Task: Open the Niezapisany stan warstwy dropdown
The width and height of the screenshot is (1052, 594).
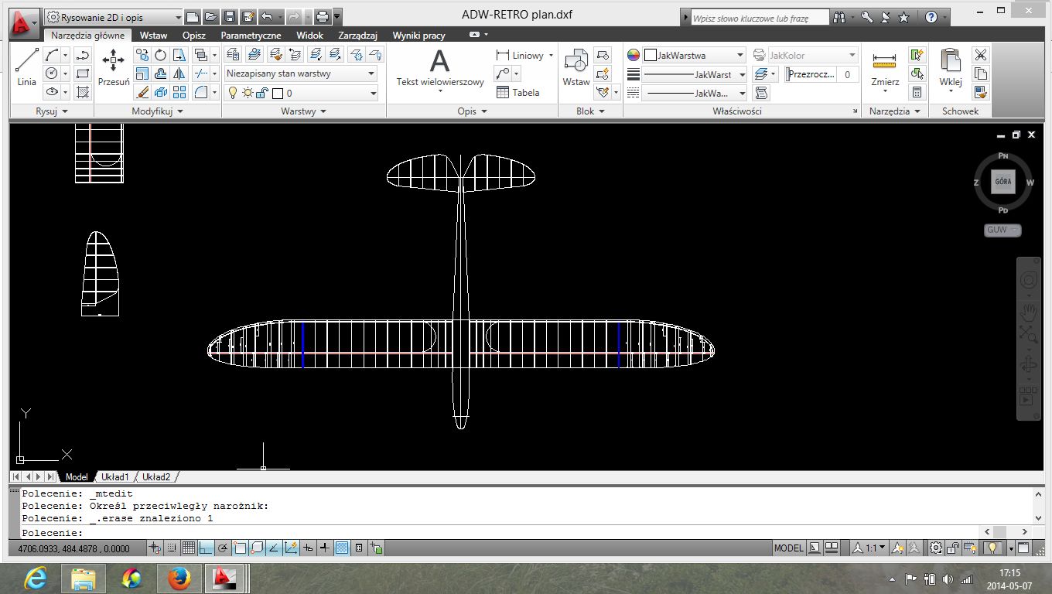Action: tap(371, 73)
